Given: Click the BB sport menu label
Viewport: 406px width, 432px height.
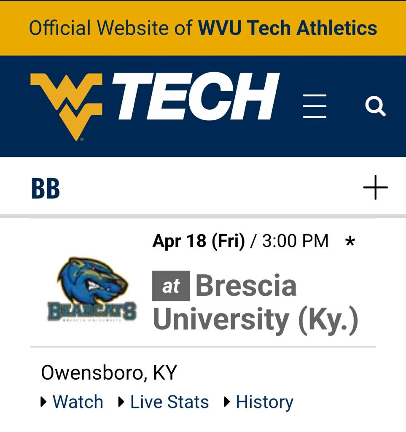Looking at the screenshot, I should tap(46, 189).
